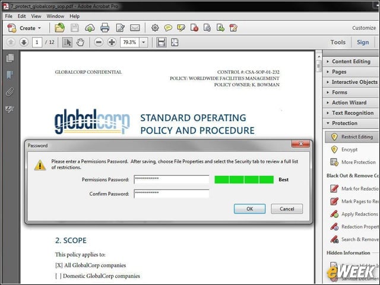Open the Window menu
The width and height of the screenshot is (380, 285).
point(55,16)
